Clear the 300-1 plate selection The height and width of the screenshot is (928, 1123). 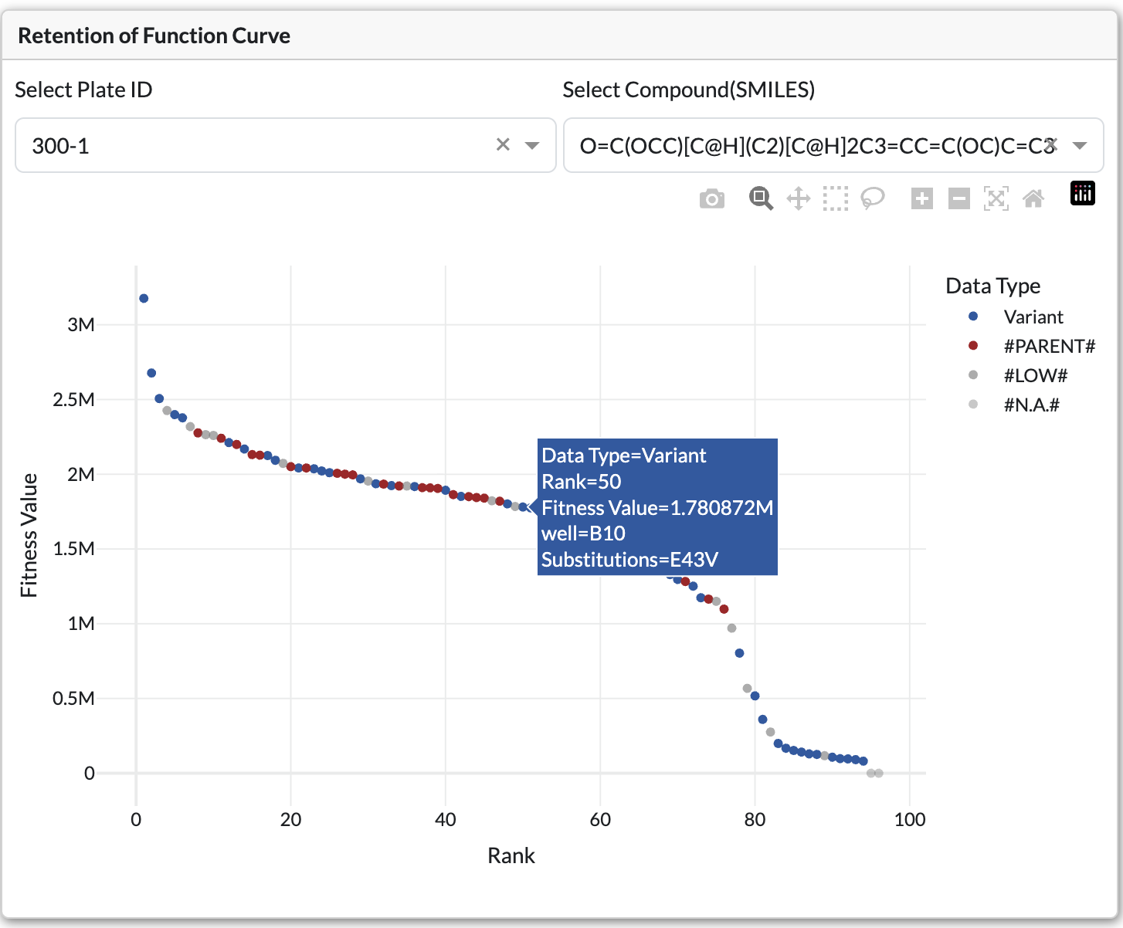coord(503,144)
